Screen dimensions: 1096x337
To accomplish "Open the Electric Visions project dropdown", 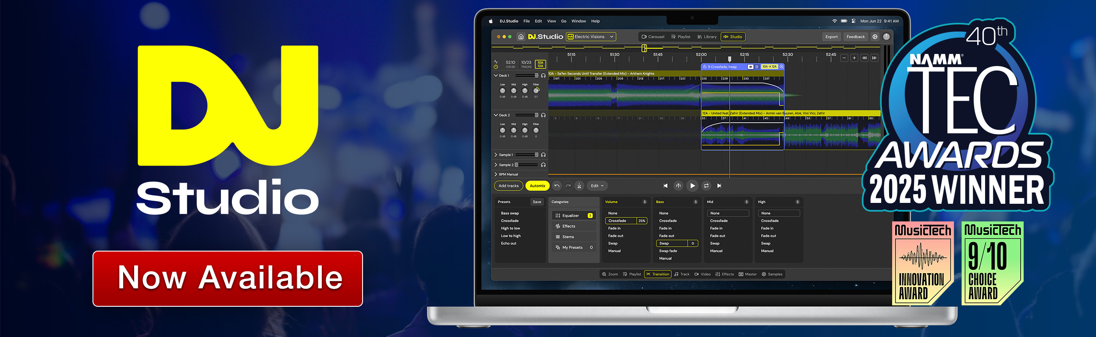I will 591,37.
